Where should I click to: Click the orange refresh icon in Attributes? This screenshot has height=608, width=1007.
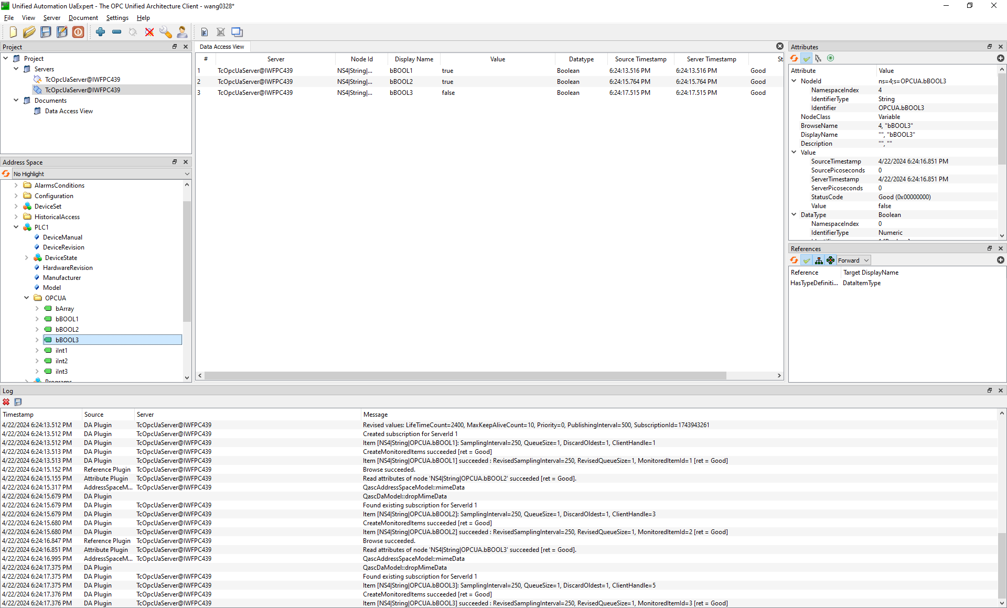794,58
